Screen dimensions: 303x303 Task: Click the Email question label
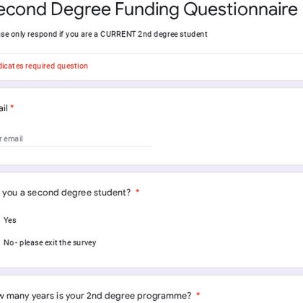(4, 108)
